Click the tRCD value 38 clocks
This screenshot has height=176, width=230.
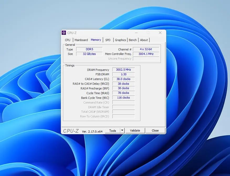(123, 84)
